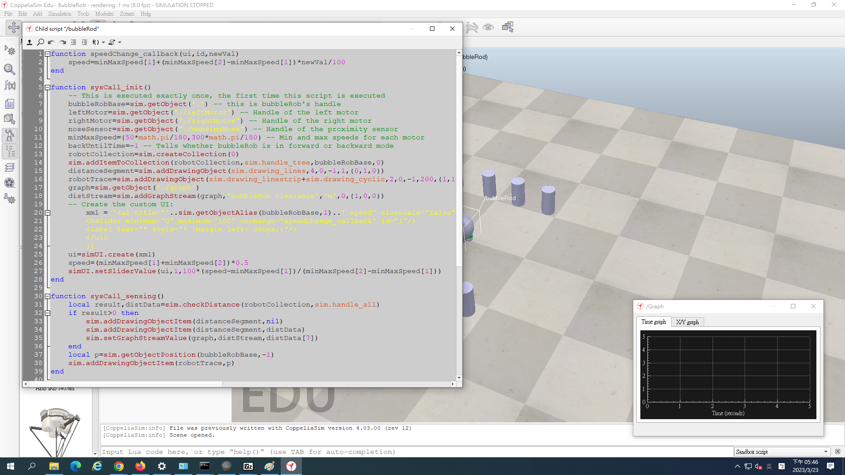
Task: Click the search magnifier in script editor toolbar
Action: pyautogui.click(x=40, y=42)
